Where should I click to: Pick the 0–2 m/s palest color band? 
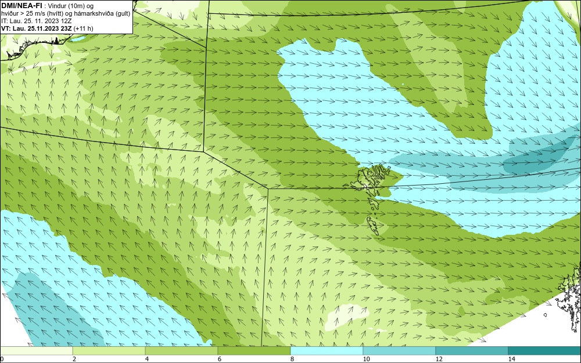pyautogui.click(x=36, y=351)
